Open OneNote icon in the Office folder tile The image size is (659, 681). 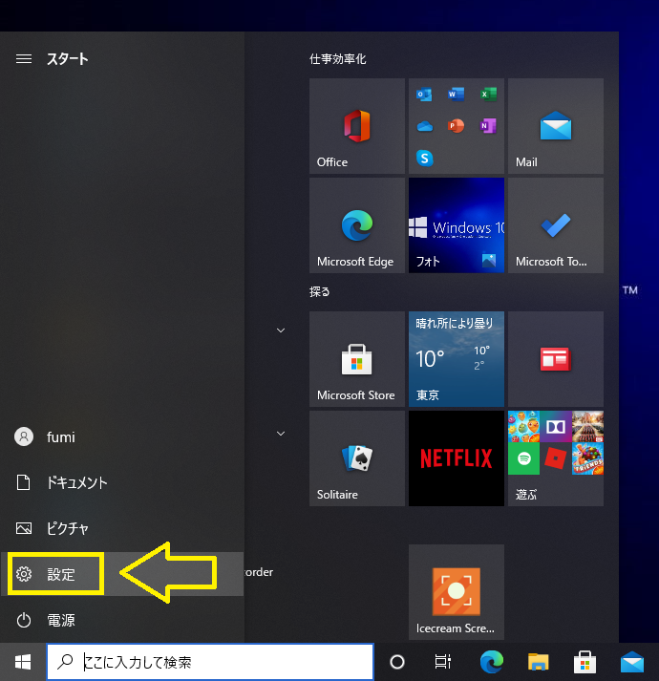click(488, 126)
